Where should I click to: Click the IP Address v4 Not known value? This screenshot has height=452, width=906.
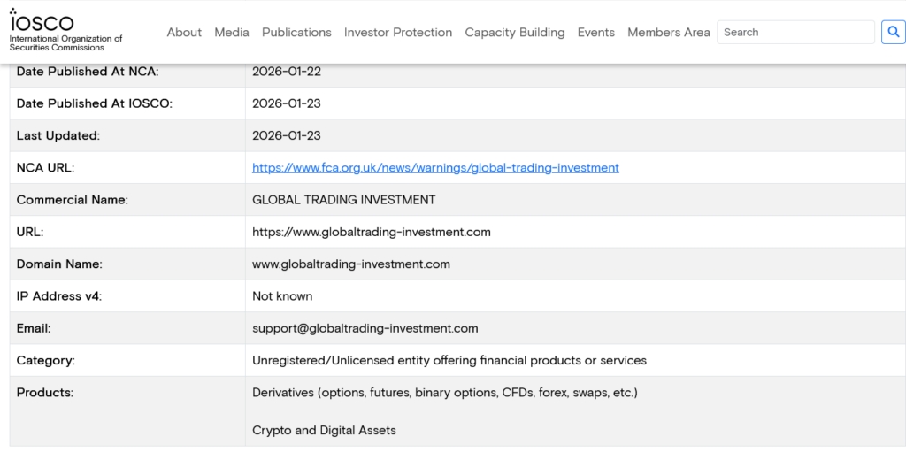point(282,296)
